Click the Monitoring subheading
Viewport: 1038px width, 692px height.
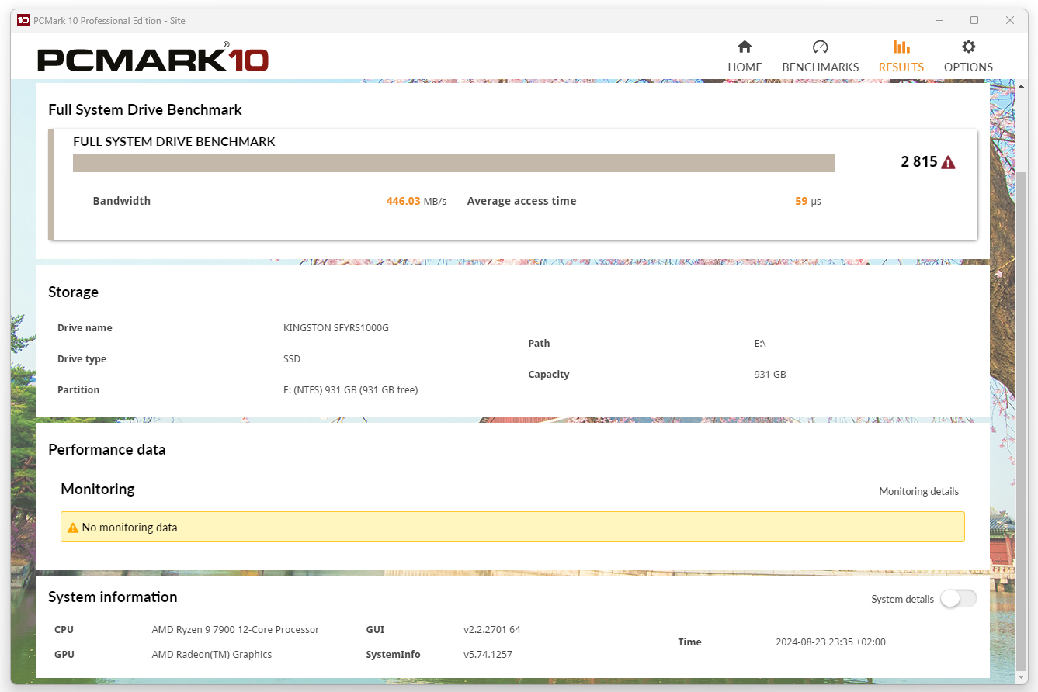coord(98,490)
